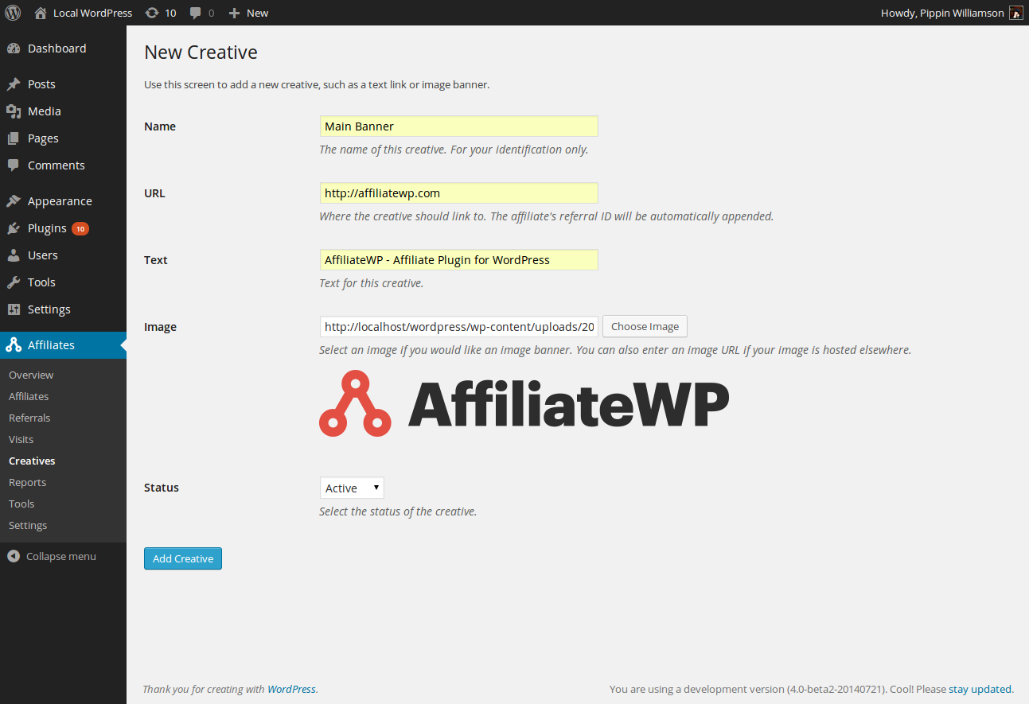
Task: Focus the Text field for the creative
Action: (x=458, y=260)
